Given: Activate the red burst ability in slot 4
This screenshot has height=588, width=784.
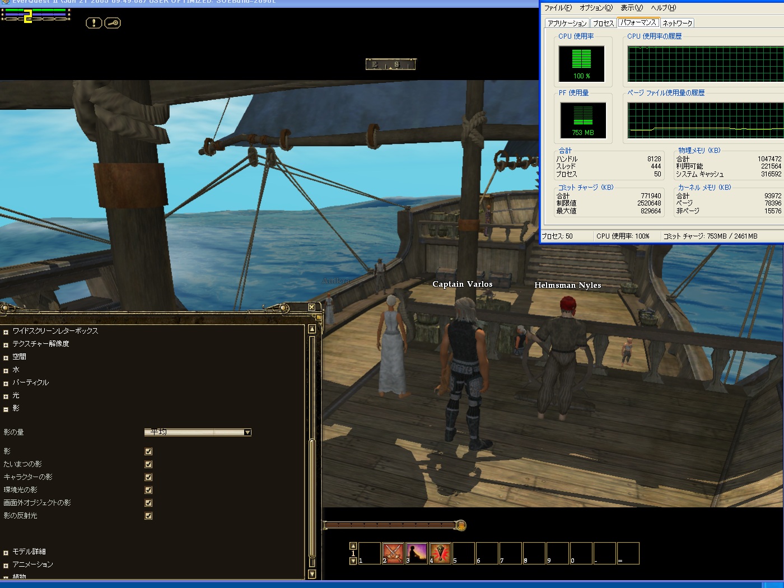Looking at the screenshot, I should 440,553.
